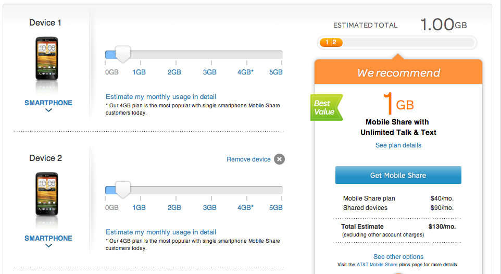Click the orange estimated total usage bar
The height and width of the screenshot is (274, 501).
pos(331,42)
